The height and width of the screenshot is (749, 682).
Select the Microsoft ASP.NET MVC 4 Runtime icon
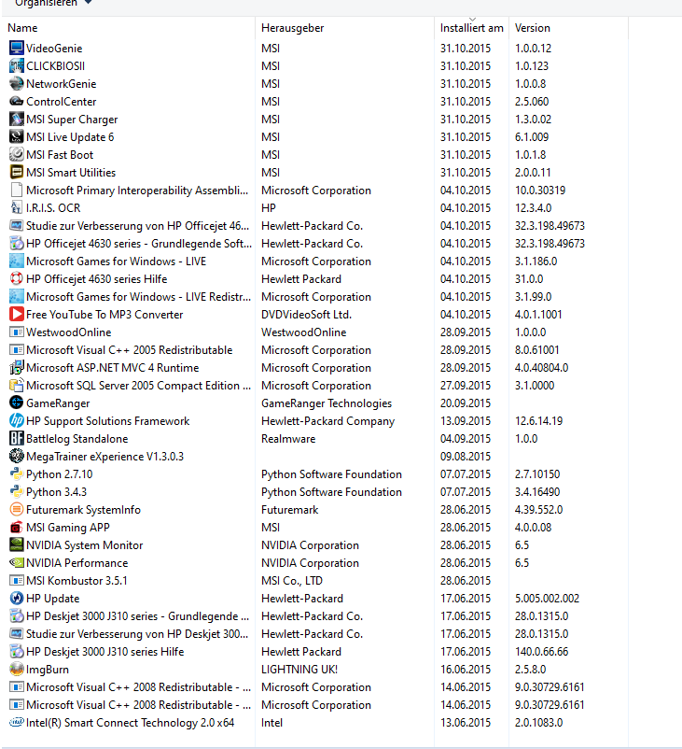pos(16,367)
